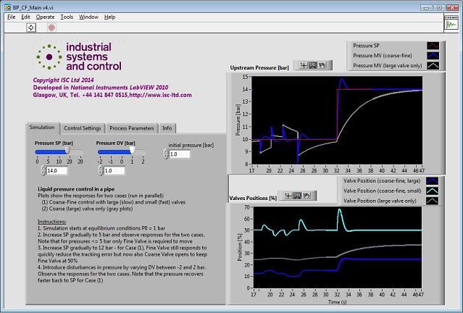This screenshot has height=313, width=463.
Task: Click the Upstream Pressure chart plot area
Action: pos(337,120)
